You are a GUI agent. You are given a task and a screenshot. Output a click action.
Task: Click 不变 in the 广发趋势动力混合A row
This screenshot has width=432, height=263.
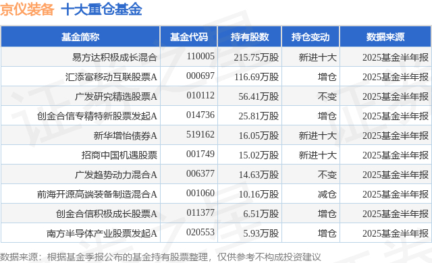click(327, 175)
